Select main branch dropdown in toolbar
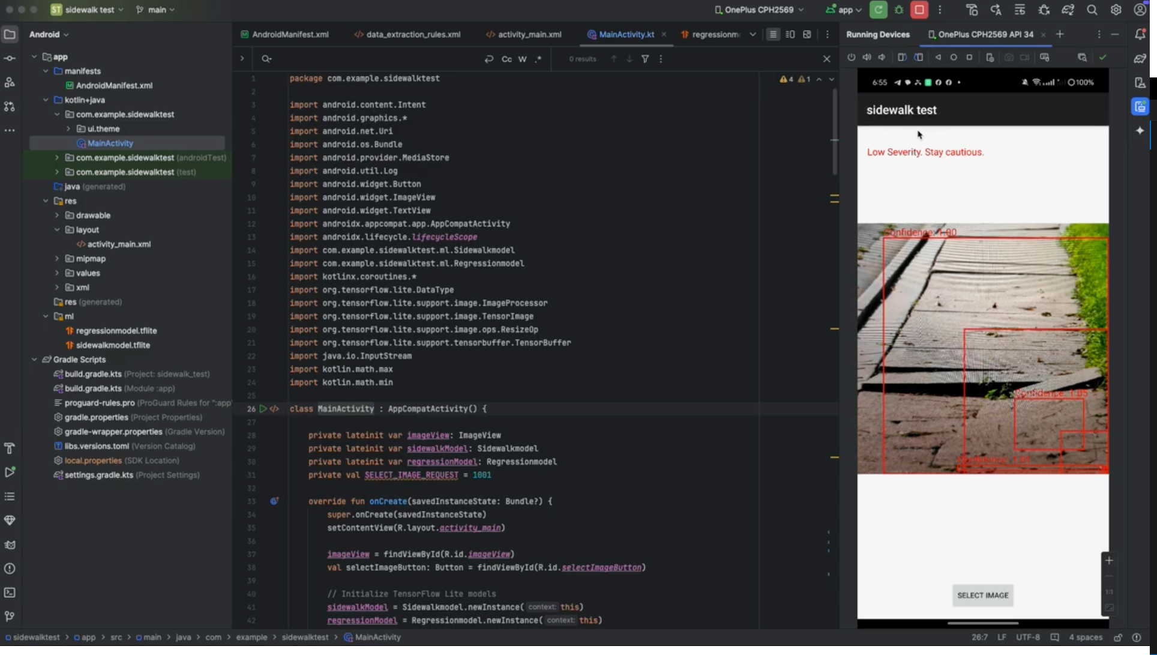This screenshot has width=1157, height=655. (x=157, y=10)
